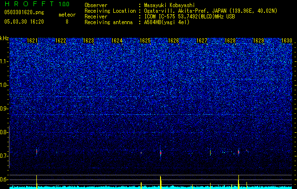
Task: Click the 1629 time axis label
Action: tap(258, 40)
